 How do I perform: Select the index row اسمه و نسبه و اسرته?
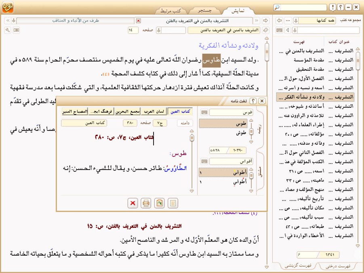(x=315, y=88)
